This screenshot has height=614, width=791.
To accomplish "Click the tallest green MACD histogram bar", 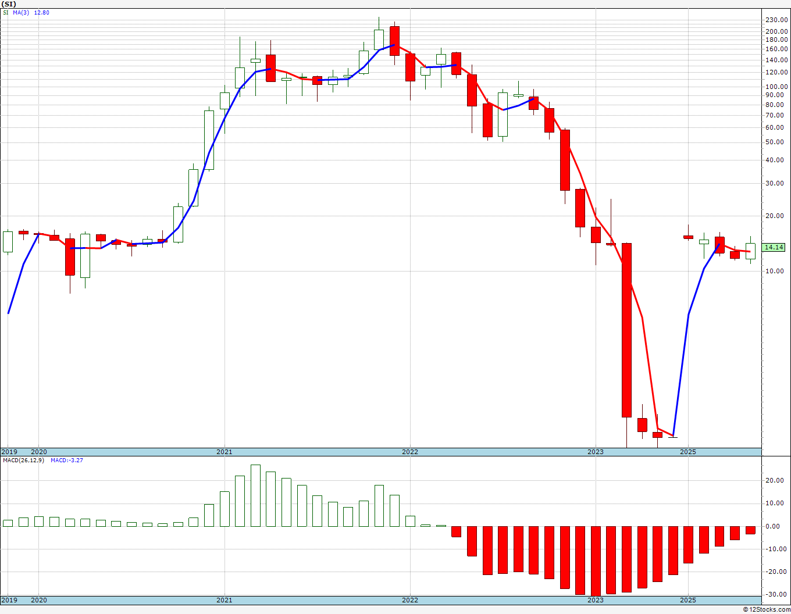I will point(255,495).
